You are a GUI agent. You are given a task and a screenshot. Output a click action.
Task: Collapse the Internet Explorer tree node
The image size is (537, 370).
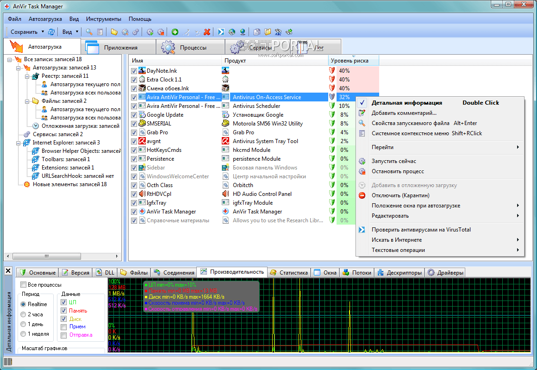click(x=18, y=143)
